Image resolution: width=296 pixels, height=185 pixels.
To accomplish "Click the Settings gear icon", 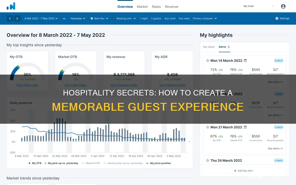I will click(x=277, y=18).
